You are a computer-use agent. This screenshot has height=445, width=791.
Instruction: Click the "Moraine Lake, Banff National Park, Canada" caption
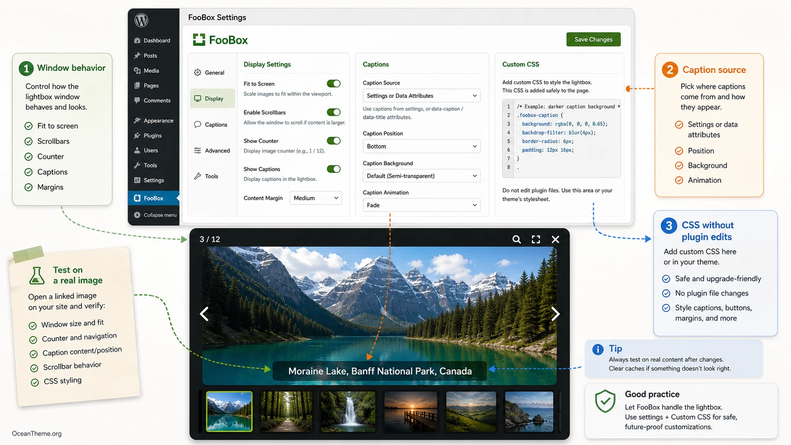pos(380,371)
